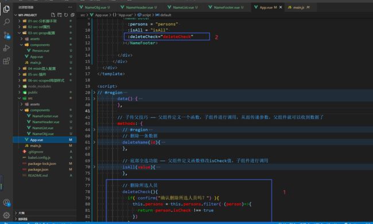The width and height of the screenshot is (373, 224).
Task: Open the Source Control view
Action: 6,35
